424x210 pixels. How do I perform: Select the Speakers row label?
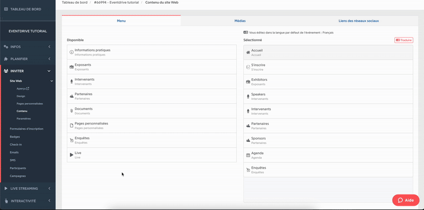[258, 95]
